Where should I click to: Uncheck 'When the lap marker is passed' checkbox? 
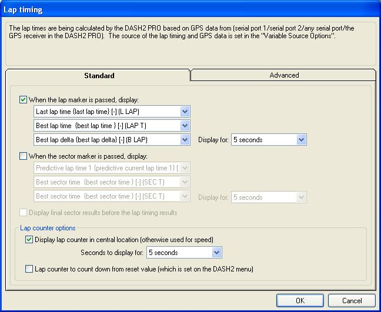24,100
